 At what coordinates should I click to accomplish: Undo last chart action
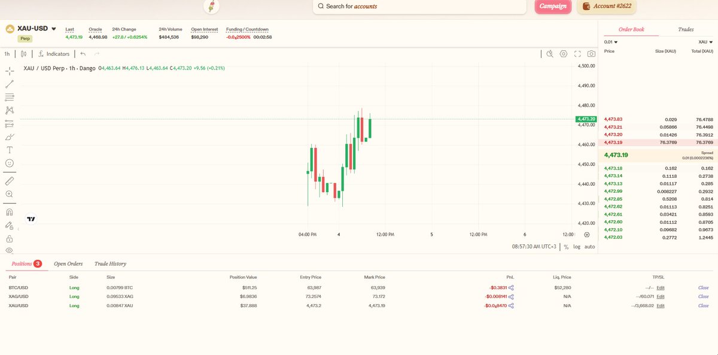pos(83,54)
